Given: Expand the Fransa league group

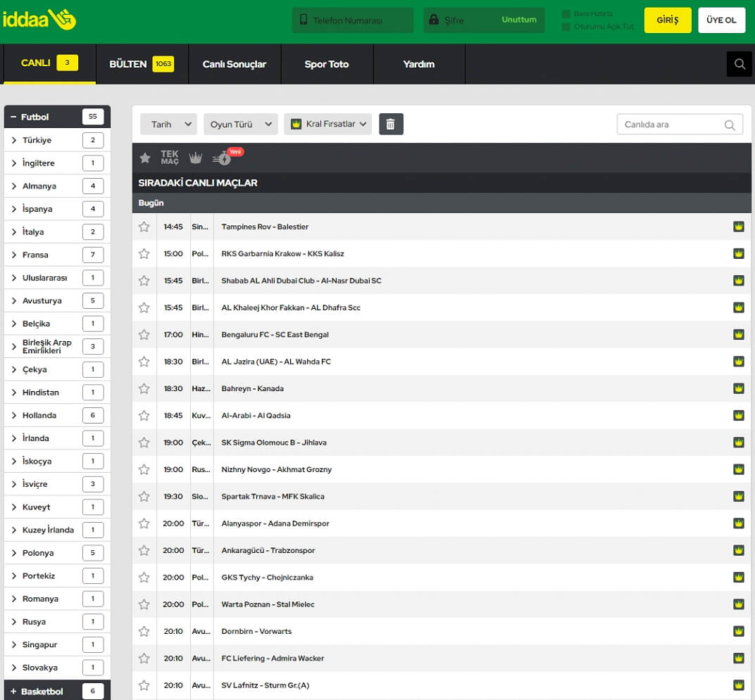Looking at the screenshot, I should [x=57, y=255].
